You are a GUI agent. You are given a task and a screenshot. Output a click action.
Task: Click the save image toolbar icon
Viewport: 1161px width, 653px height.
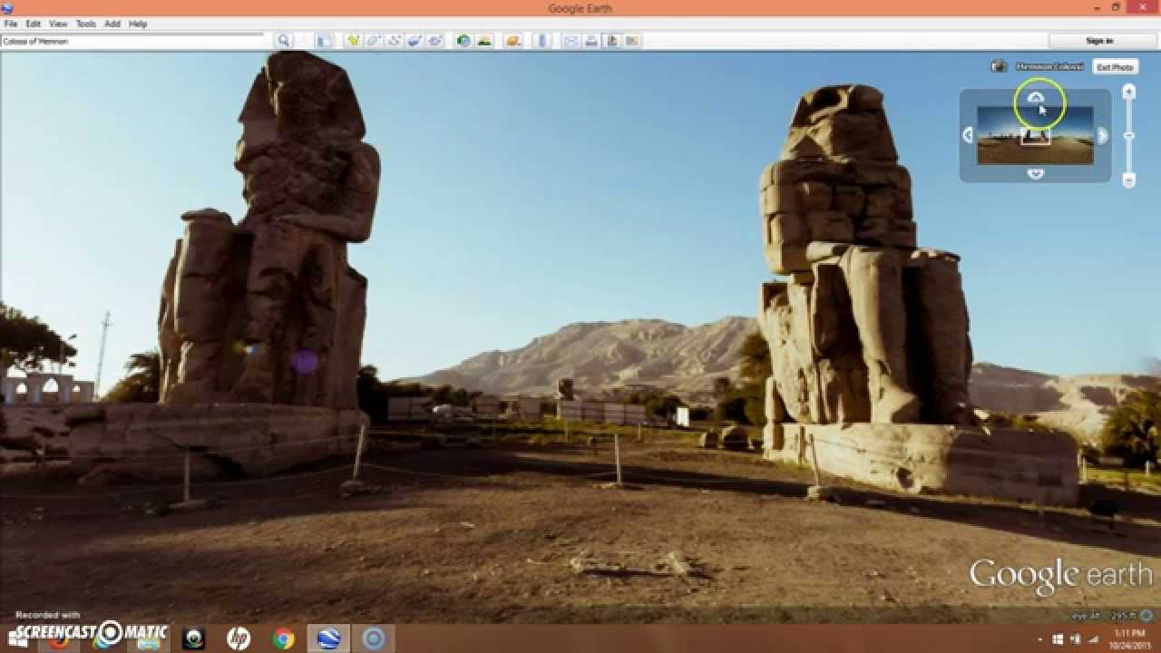pyautogui.click(x=612, y=41)
